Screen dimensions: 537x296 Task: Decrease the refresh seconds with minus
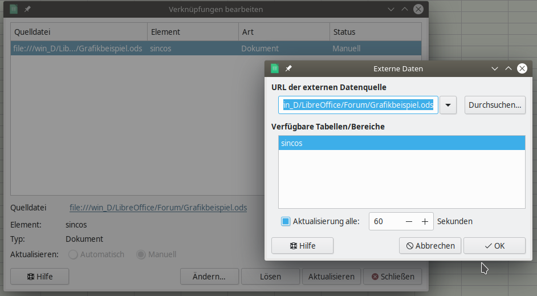pyautogui.click(x=409, y=222)
